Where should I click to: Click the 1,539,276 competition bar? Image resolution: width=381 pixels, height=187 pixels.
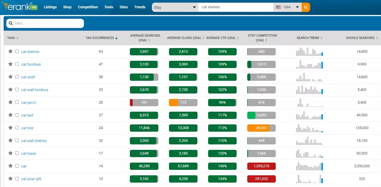(262, 166)
